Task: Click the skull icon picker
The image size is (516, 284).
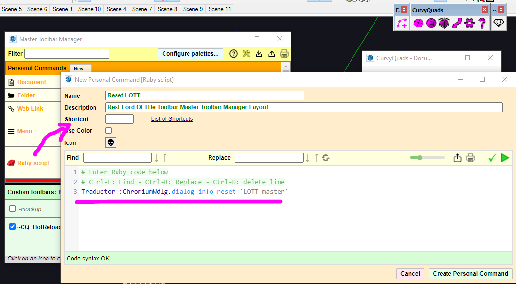Action: click(111, 142)
